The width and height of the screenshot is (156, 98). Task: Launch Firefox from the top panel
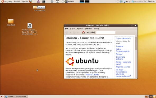[31, 1]
